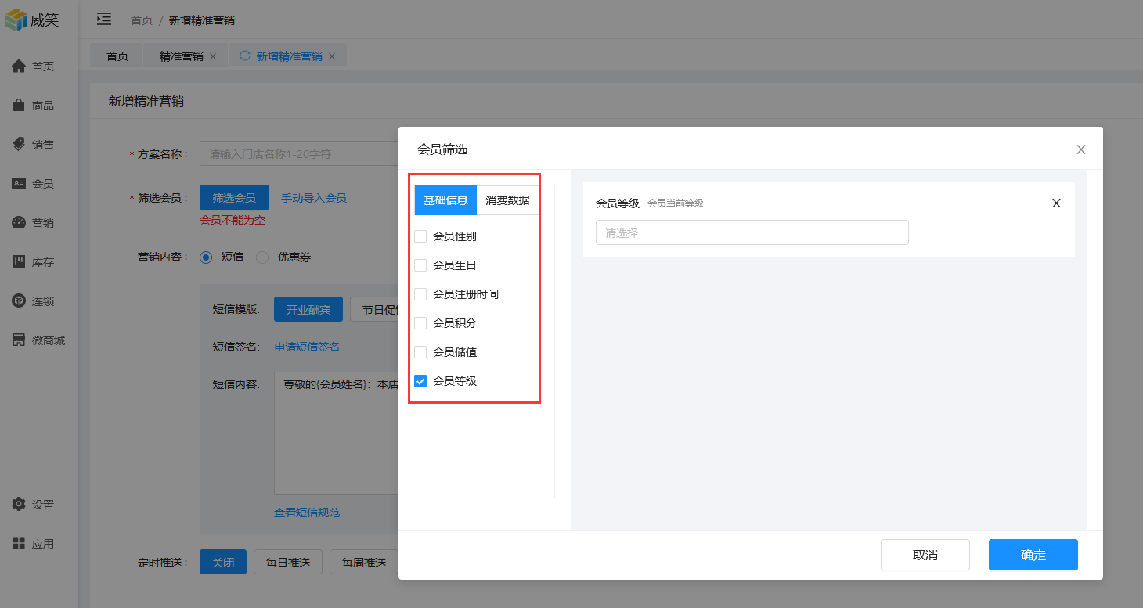Click the 方案名称 input field

[299, 154]
